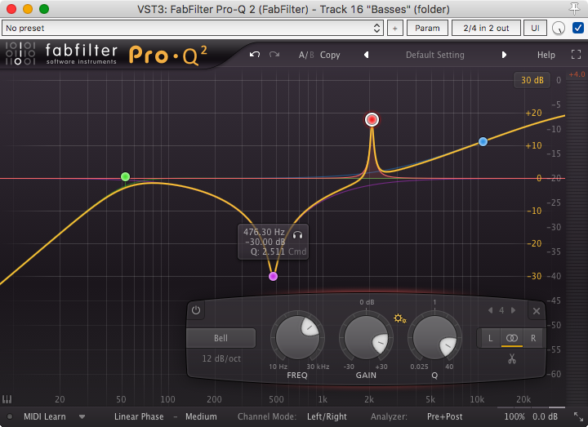Change Channel Mode Left/Right setting
This screenshot has width=588, height=427.
(327, 416)
